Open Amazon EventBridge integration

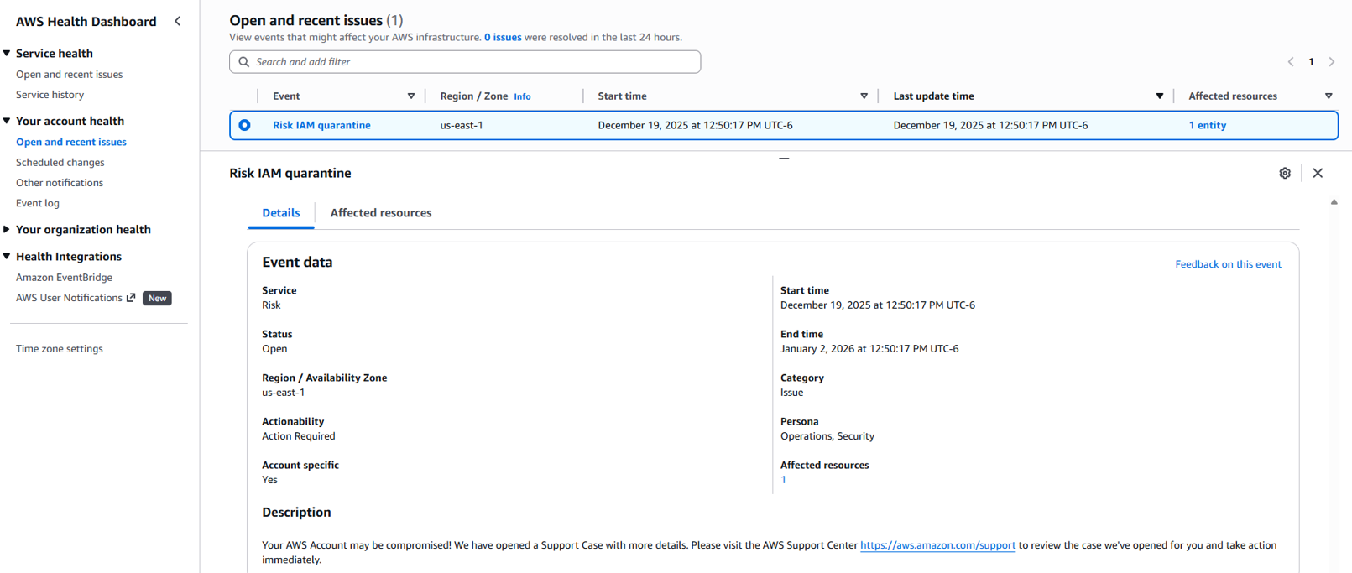coord(64,277)
